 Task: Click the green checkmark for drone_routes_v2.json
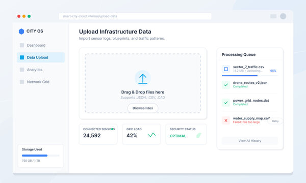tap(226, 85)
